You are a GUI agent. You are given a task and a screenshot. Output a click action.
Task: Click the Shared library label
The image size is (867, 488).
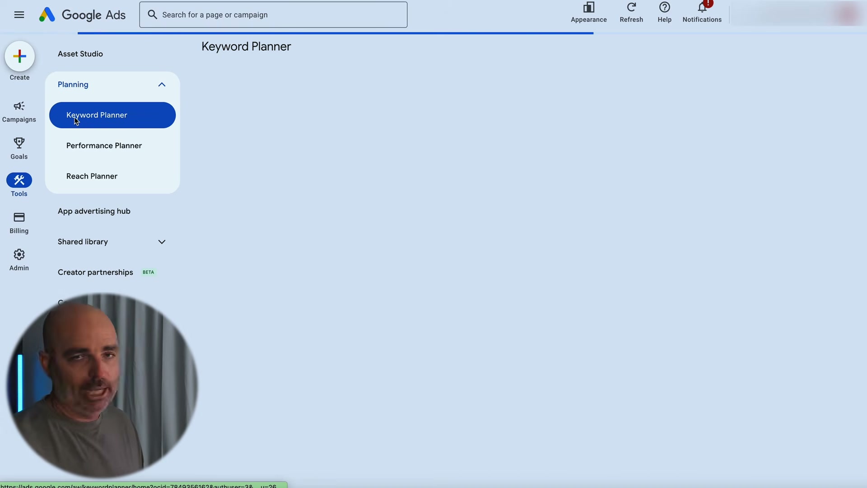click(83, 242)
